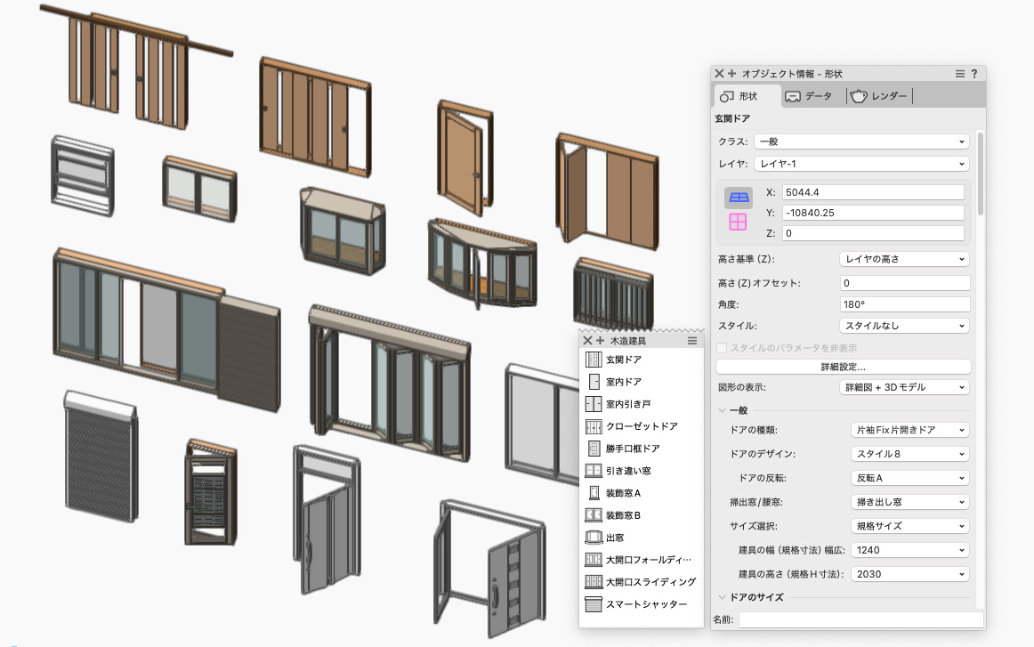1034x647 pixels.
Task: Click the X coordinate field
Action: coord(873,192)
